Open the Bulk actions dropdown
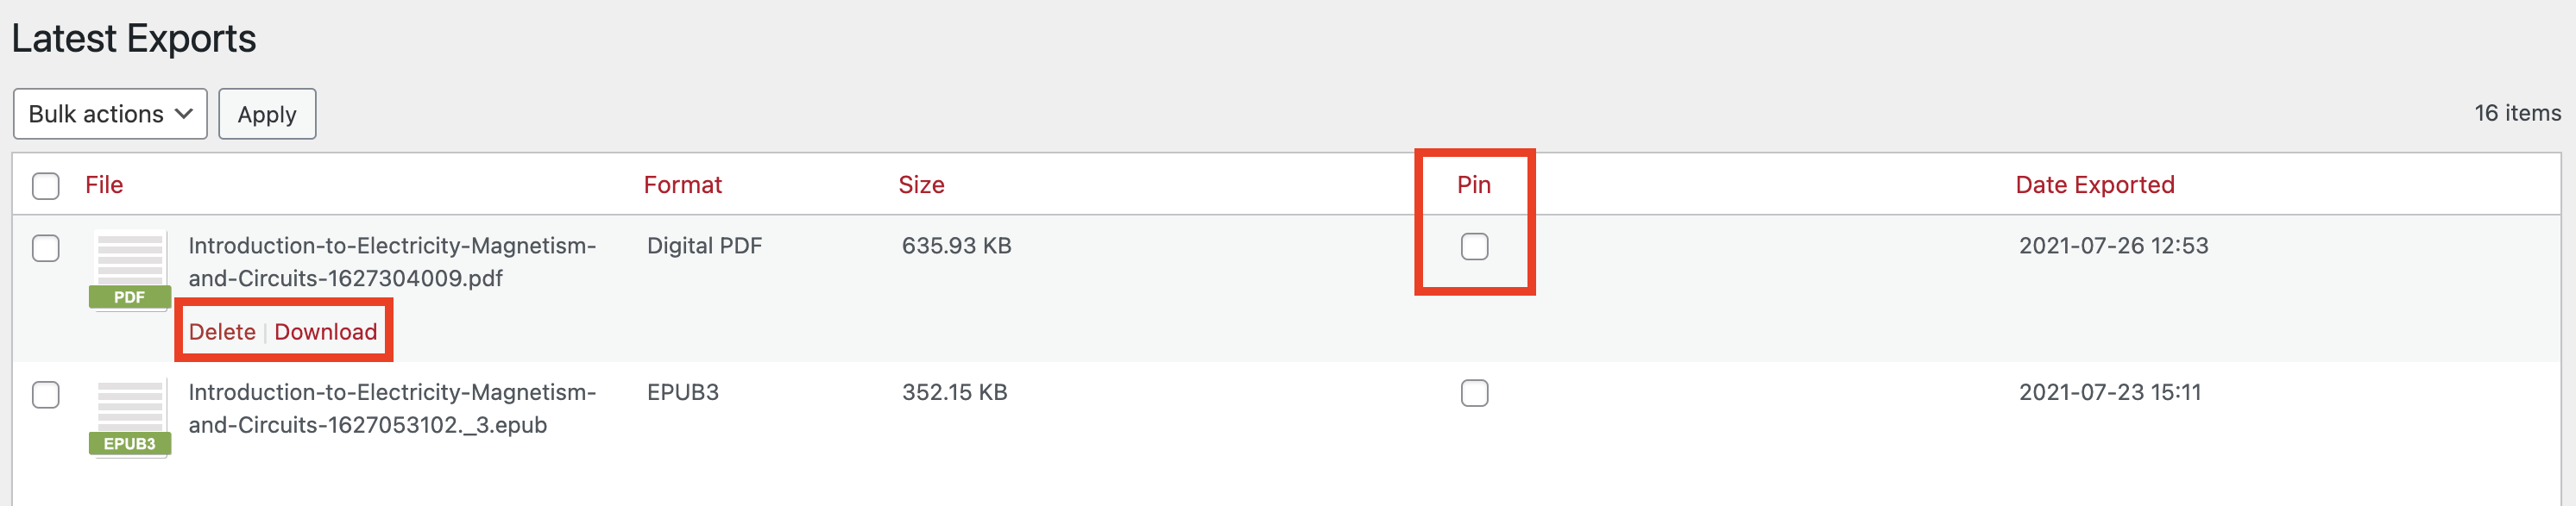2576x506 pixels. tap(110, 114)
